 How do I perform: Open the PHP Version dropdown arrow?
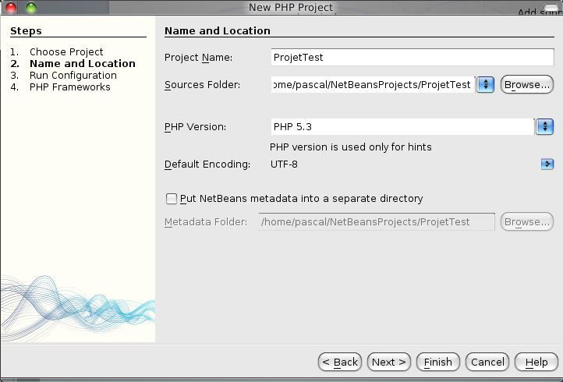point(545,127)
